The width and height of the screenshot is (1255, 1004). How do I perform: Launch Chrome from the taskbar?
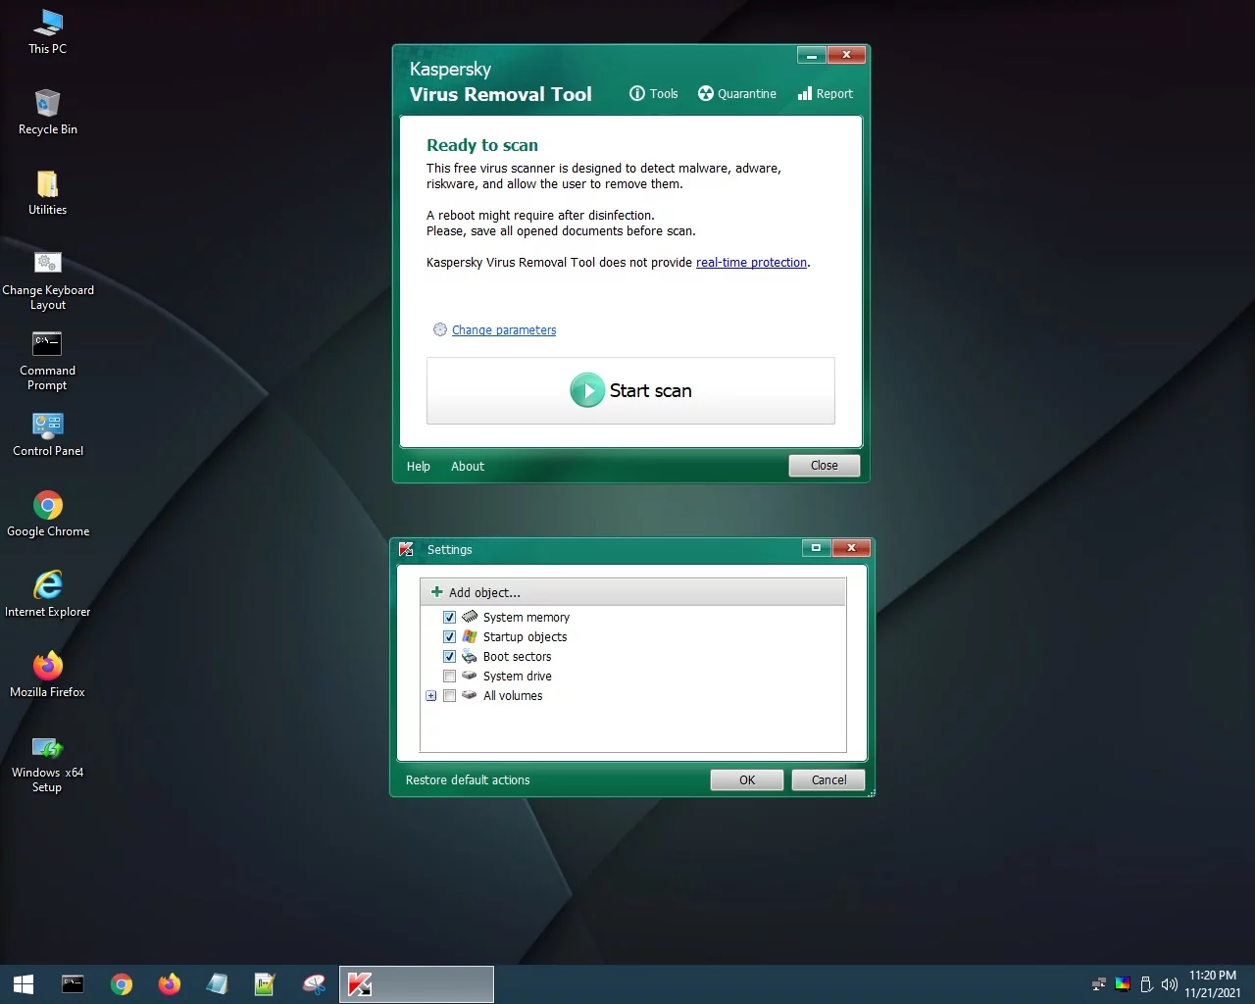click(122, 984)
